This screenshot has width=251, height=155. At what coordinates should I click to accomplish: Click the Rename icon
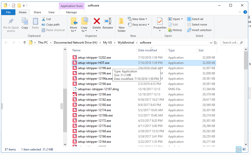pos(108,21)
